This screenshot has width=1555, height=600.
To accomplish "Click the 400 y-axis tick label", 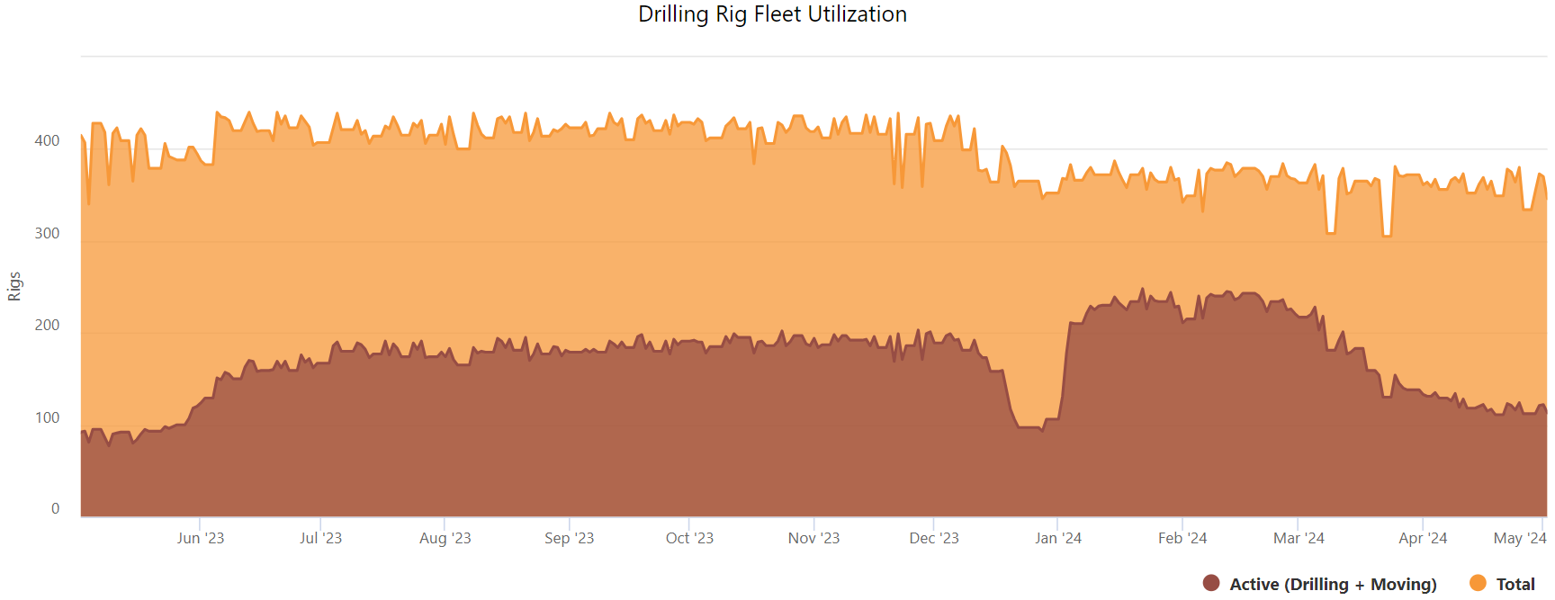I will (47, 140).
